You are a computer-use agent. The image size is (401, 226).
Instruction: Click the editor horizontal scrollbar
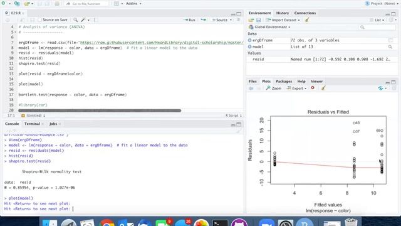(x=100, y=110)
